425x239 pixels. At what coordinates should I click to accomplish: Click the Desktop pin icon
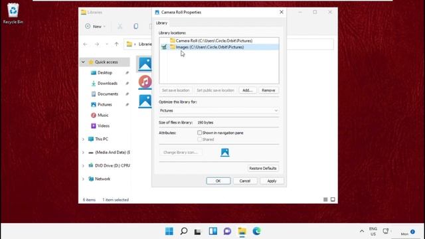coord(127,72)
